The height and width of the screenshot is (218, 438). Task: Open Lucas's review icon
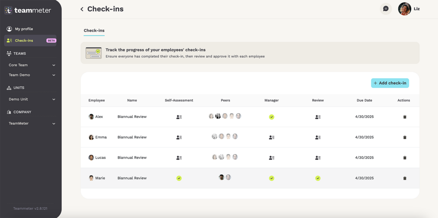(x=318, y=158)
